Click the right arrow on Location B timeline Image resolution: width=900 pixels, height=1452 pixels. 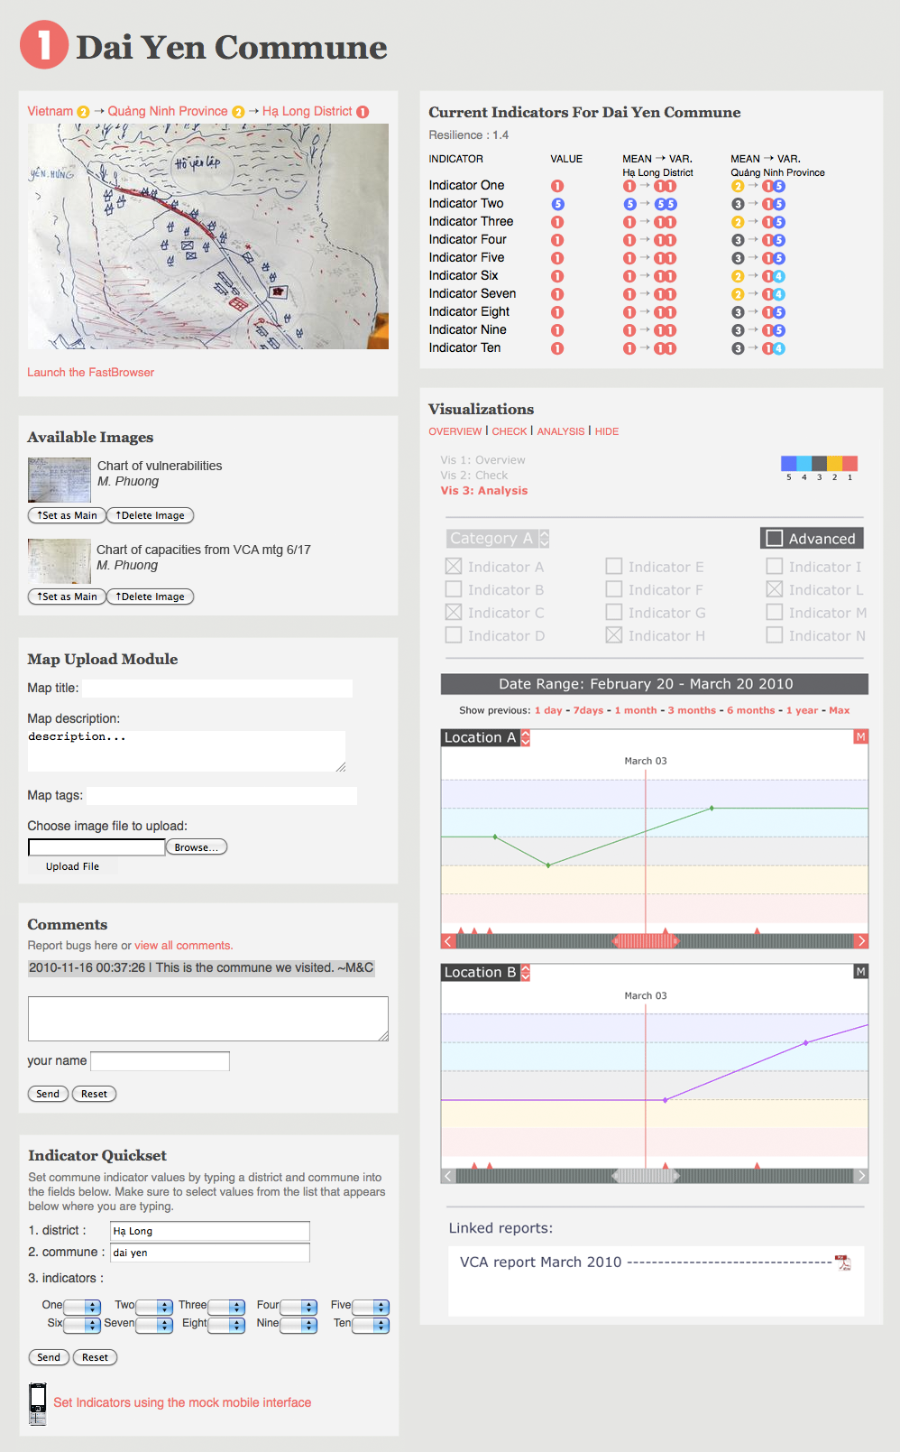pos(861,1176)
